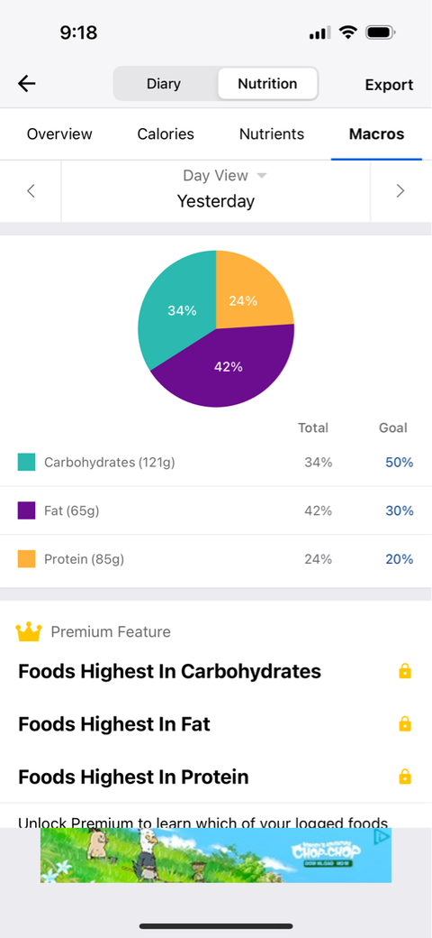The image size is (432, 938).
Task: Go to next day with right chevron
Action: (x=400, y=191)
